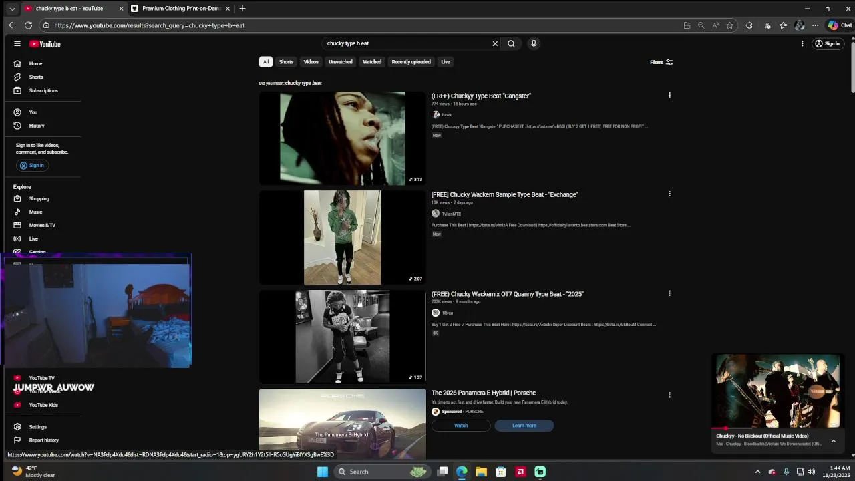Select the Shorts filter chip

(287, 62)
